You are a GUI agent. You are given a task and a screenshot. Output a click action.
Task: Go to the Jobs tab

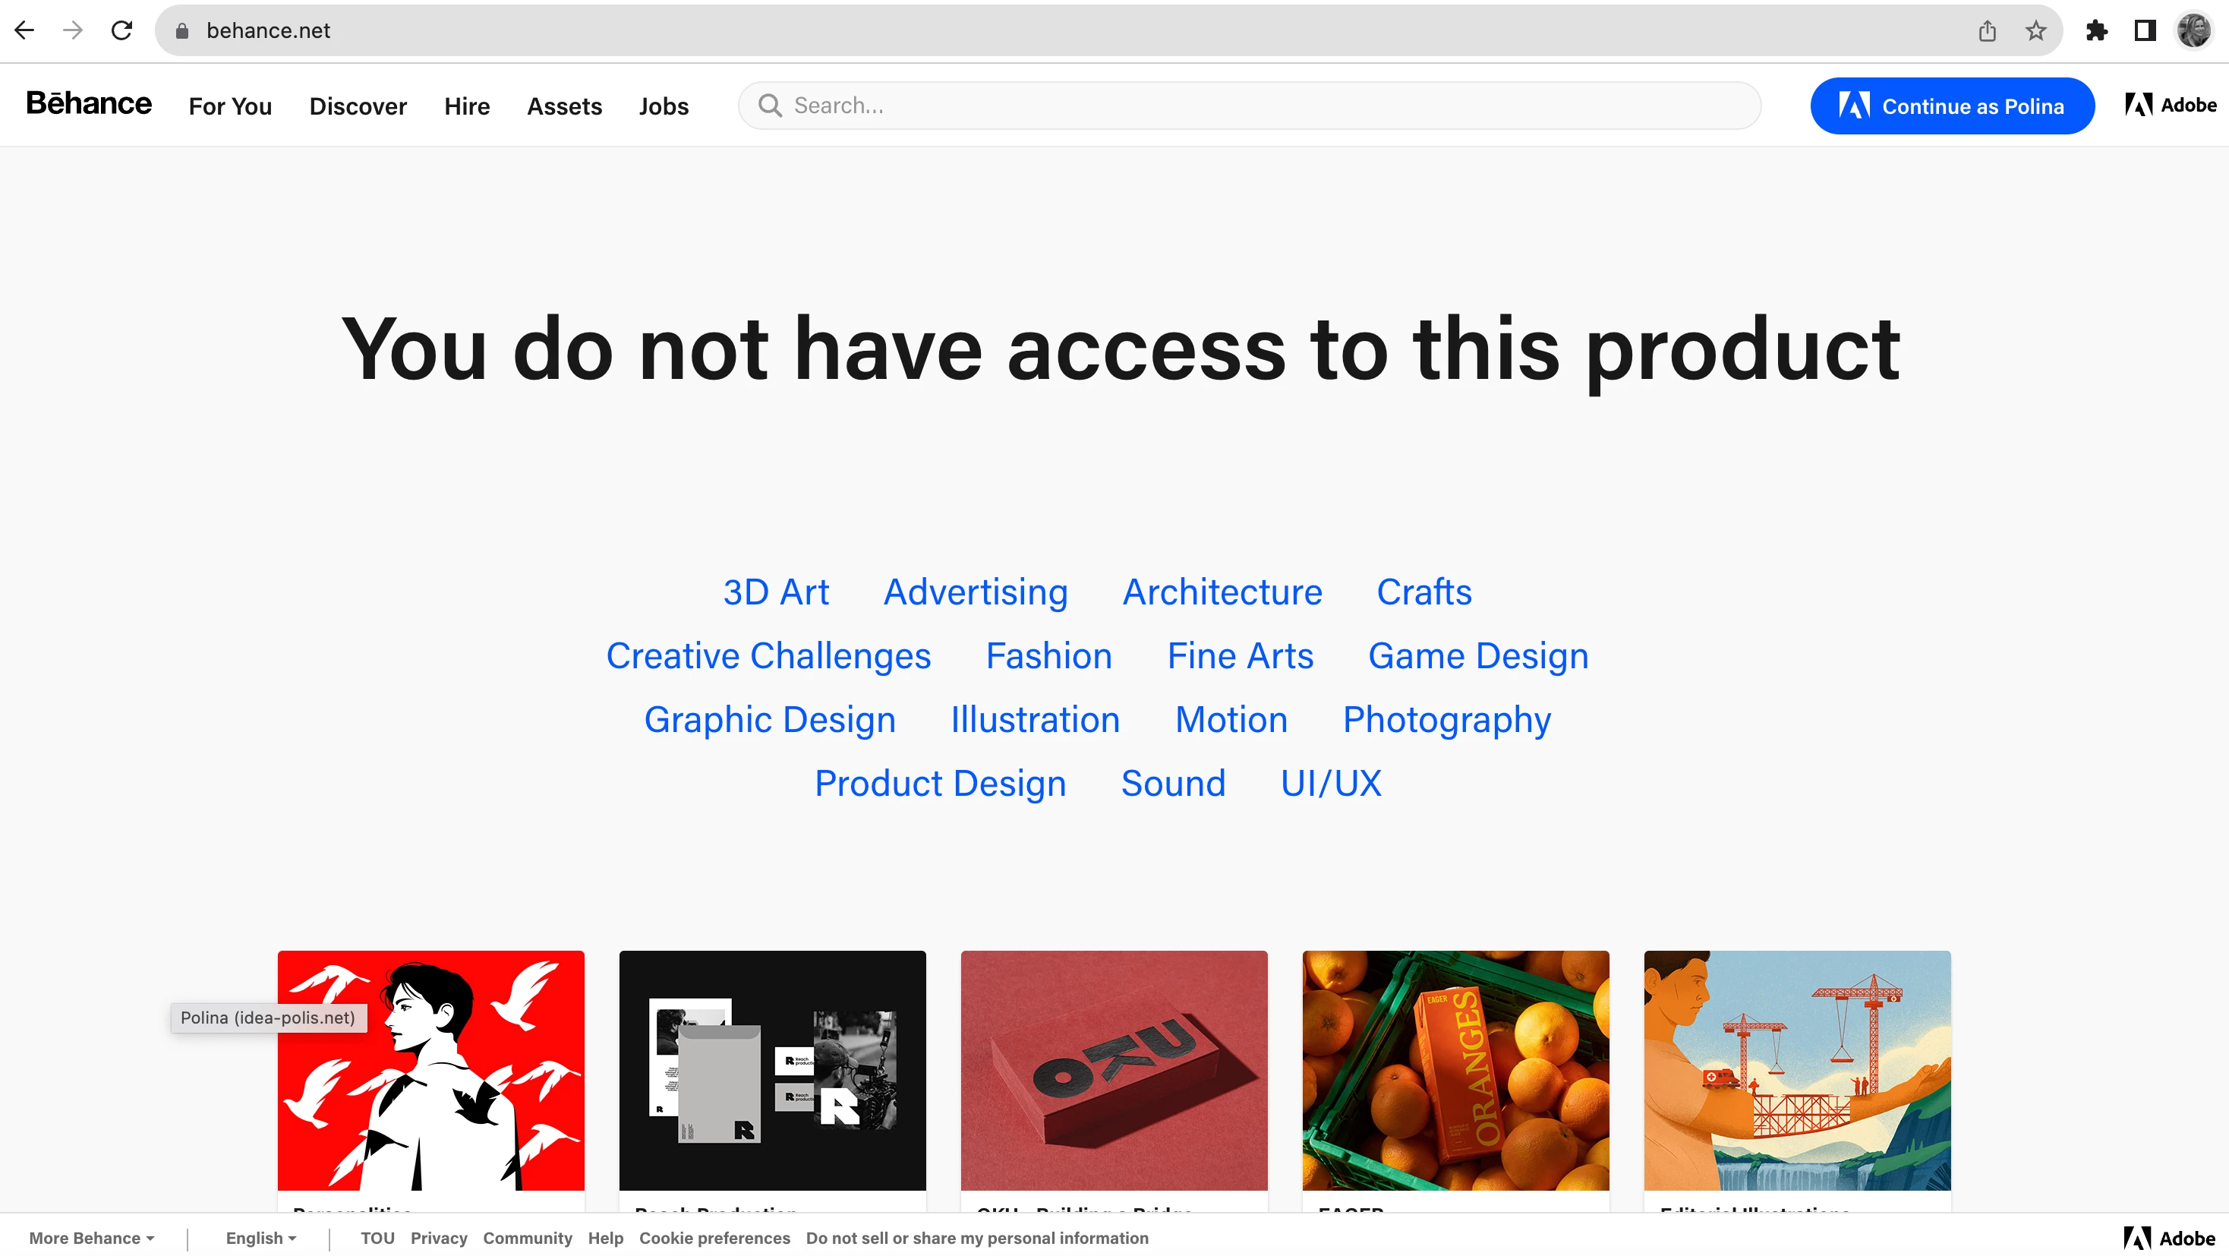pyautogui.click(x=664, y=106)
